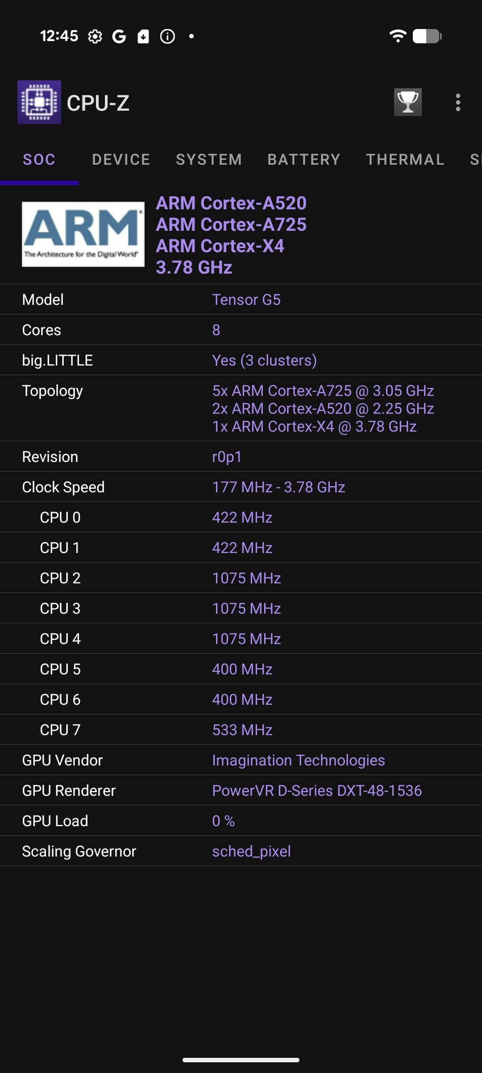Tap the Tensor G5 model row
This screenshot has width=482, height=1073.
(x=241, y=299)
